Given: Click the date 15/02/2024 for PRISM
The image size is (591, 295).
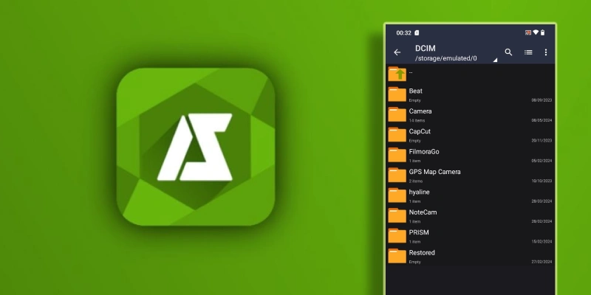Looking at the screenshot, I should coord(542,242).
